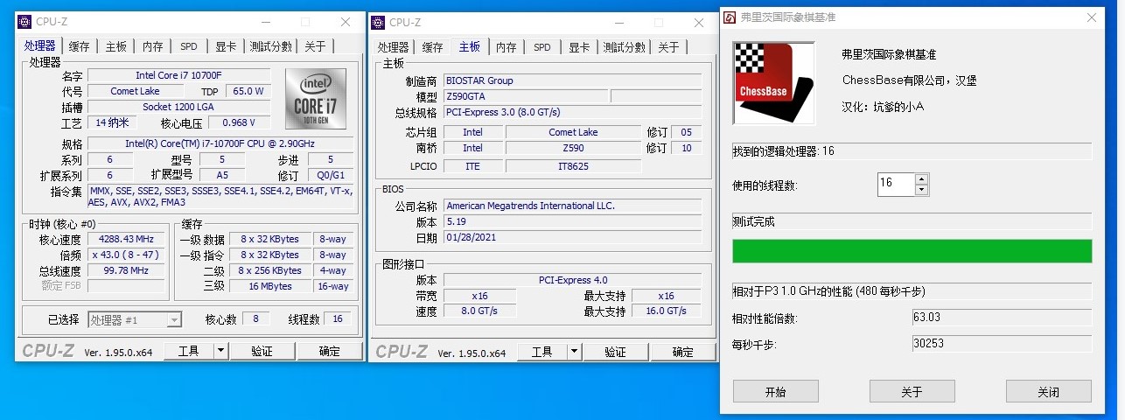Click Fritz Chess Benchmark title bar icon
1125x420 pixels.
click(729, 17)
